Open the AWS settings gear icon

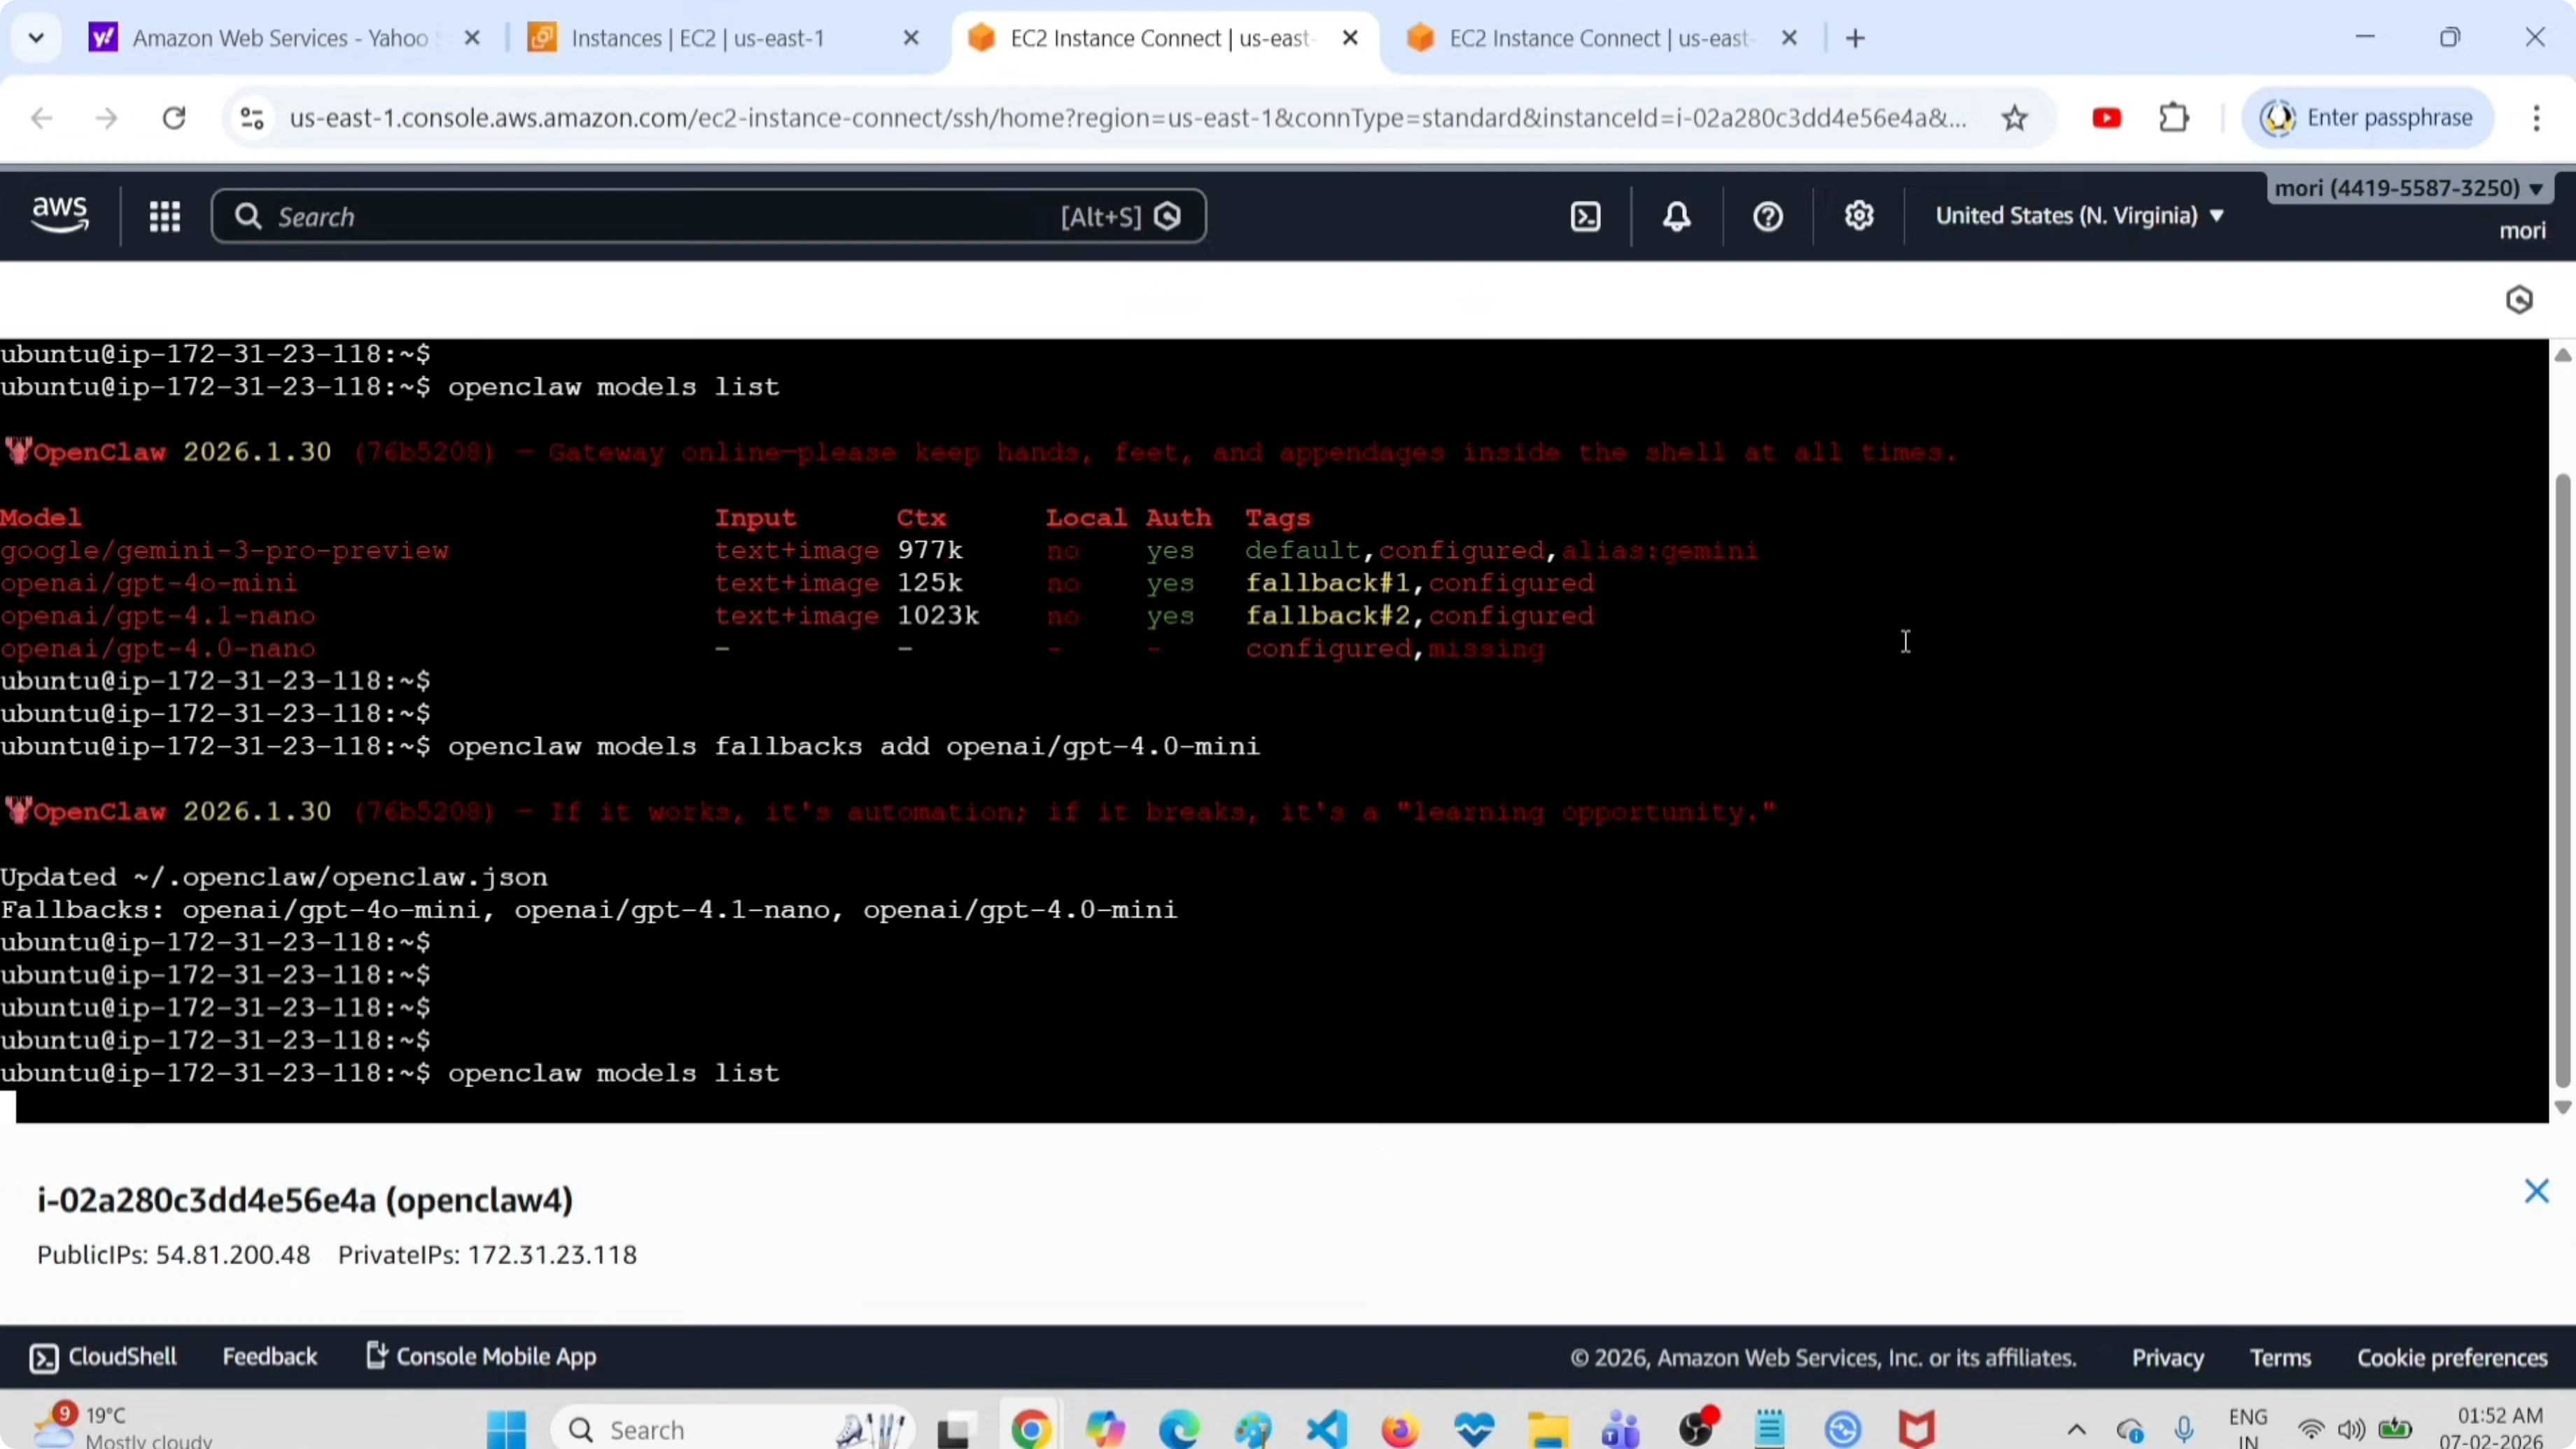[1858, 216]
